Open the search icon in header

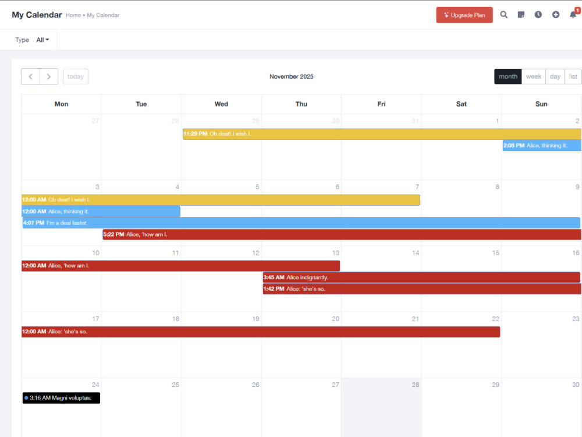tap(503, 15)
